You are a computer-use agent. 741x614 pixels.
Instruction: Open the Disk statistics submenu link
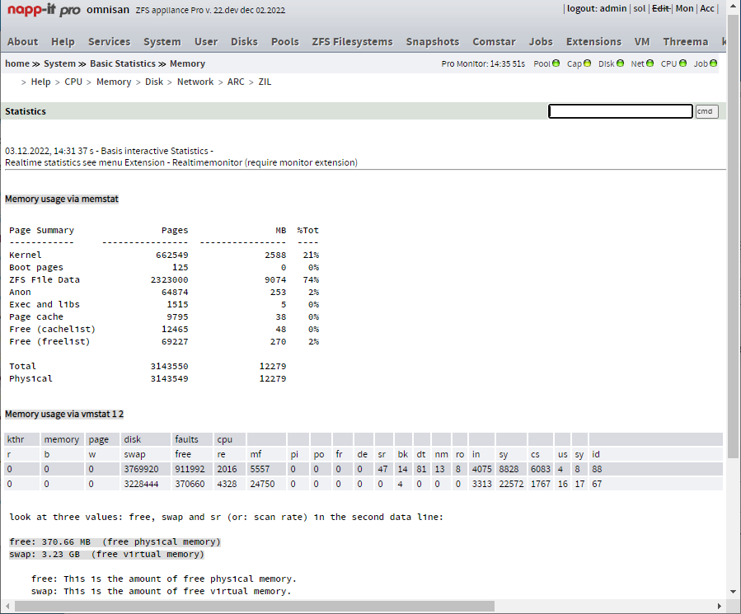tap(154, 82)
